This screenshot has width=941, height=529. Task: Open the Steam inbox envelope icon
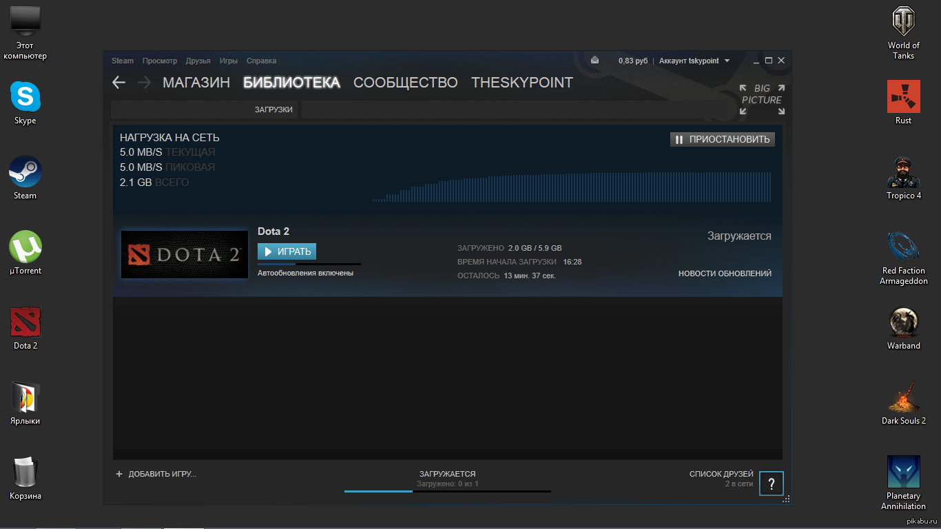595,61
